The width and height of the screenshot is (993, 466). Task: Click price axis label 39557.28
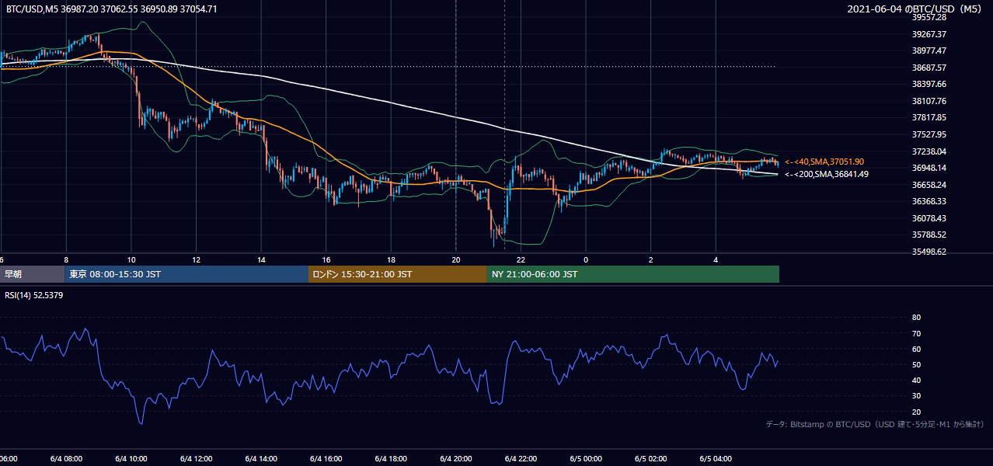point(930,17)
